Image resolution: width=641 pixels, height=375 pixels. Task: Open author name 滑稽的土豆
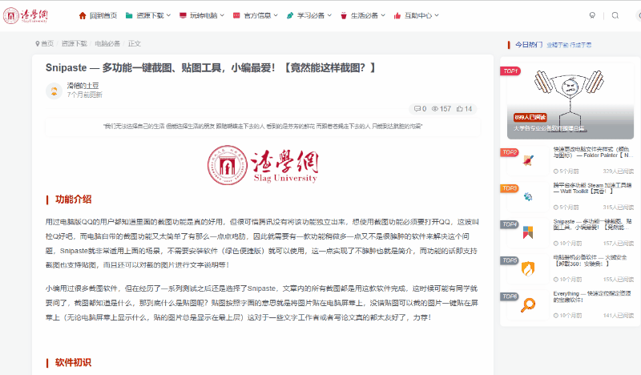coord(83,86)
